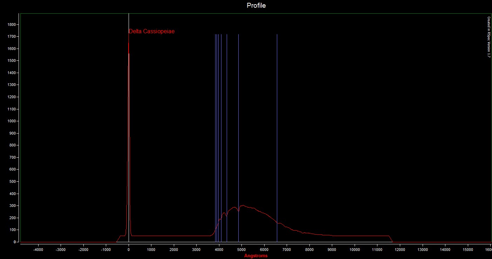Click the 5000 x-axis tick label

point(242,250)
